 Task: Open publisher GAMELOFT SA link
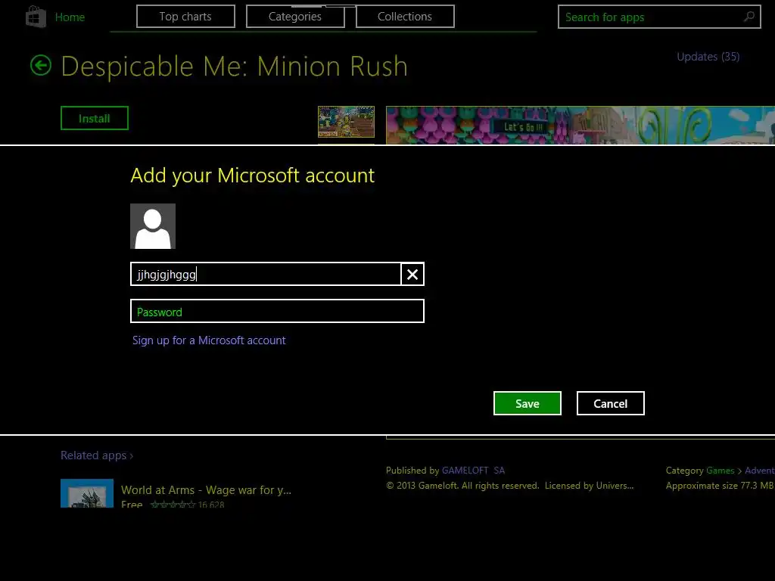473,471
